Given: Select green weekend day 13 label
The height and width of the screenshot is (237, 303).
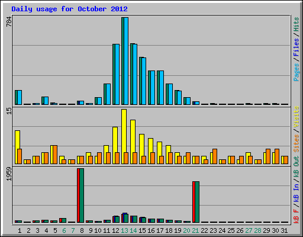Looking at the screenshot, I should [124, 230].
